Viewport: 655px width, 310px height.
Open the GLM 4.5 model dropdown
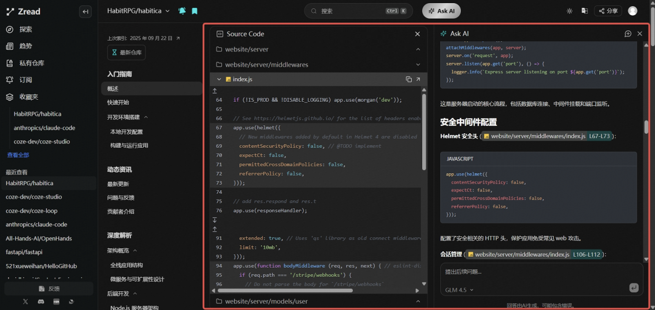(x=459, y=290)
